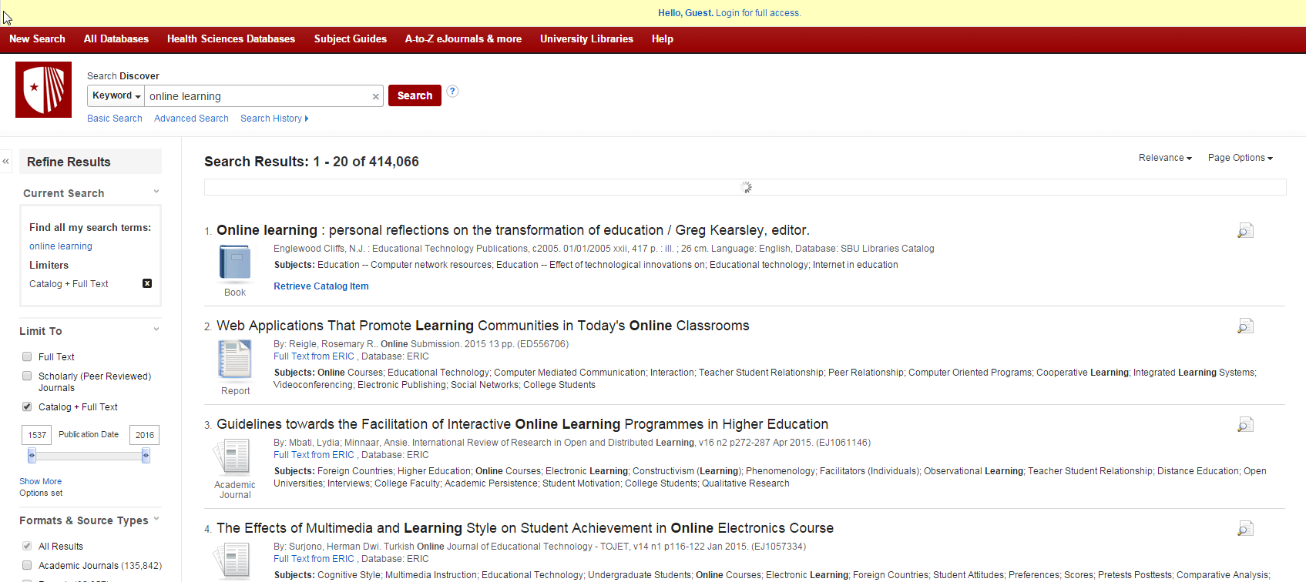Open result 3 Guidelines towards the Facilitation title

point(522,424)
